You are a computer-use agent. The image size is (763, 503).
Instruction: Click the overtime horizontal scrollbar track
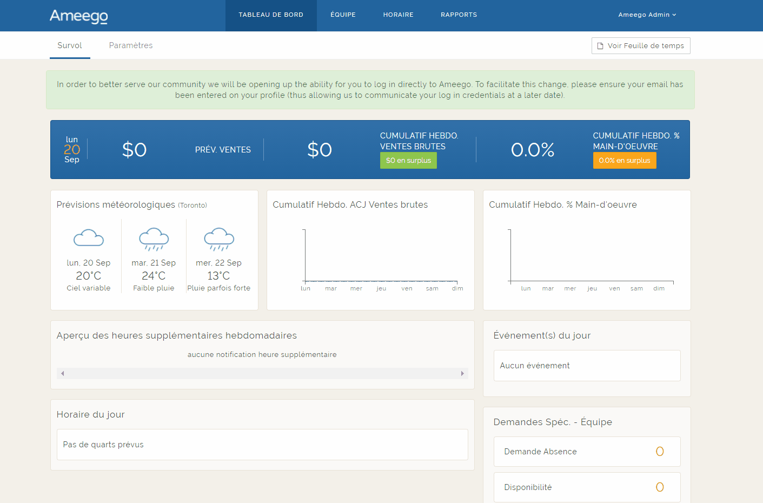coord(262,373)
